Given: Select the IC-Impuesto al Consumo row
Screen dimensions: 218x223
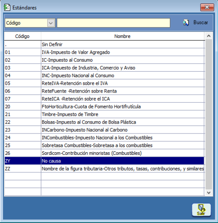Looking at the screenshot, I should pyautogui.click(x=104, y=60).
